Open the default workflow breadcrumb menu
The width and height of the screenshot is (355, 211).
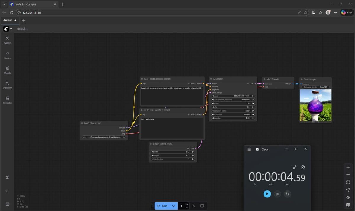click(x=23, y=29)
